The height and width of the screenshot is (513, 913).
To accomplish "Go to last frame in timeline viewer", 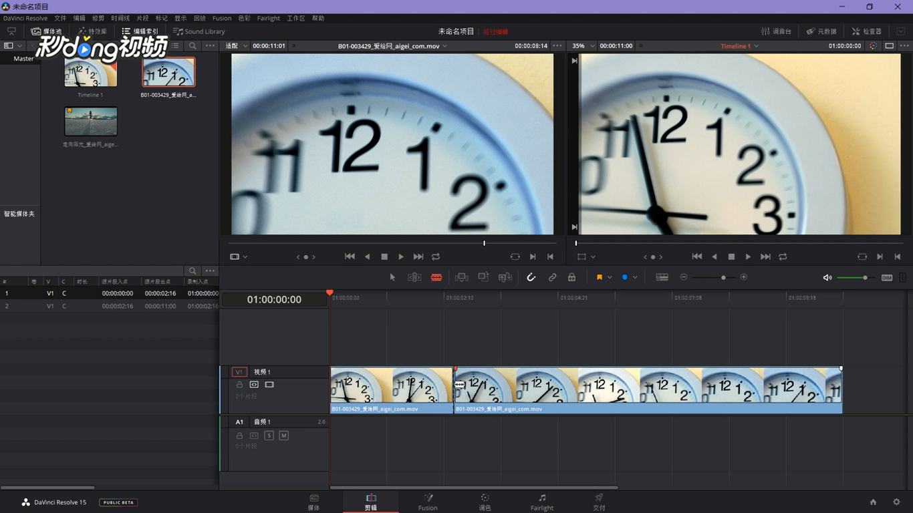I will (x=765, y=256).
